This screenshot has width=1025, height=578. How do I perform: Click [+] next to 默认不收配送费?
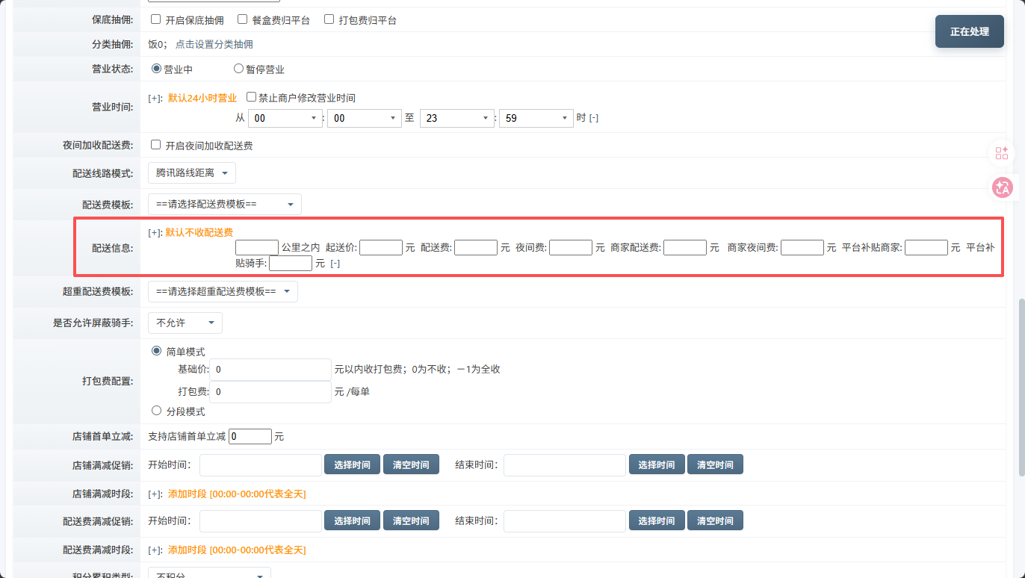pyautogui.click(x=155, y=233)
